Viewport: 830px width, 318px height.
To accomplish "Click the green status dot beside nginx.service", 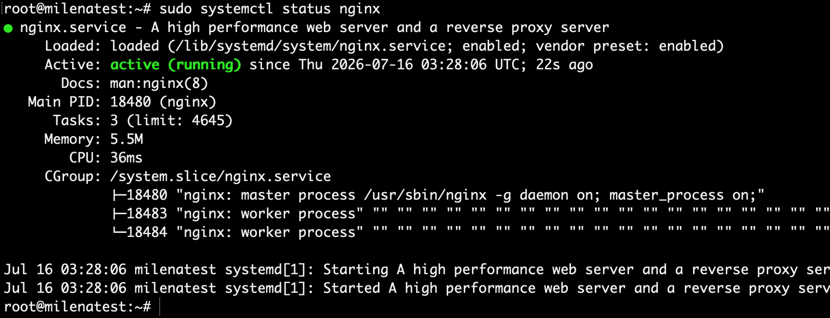I will (x=8, y=28).
